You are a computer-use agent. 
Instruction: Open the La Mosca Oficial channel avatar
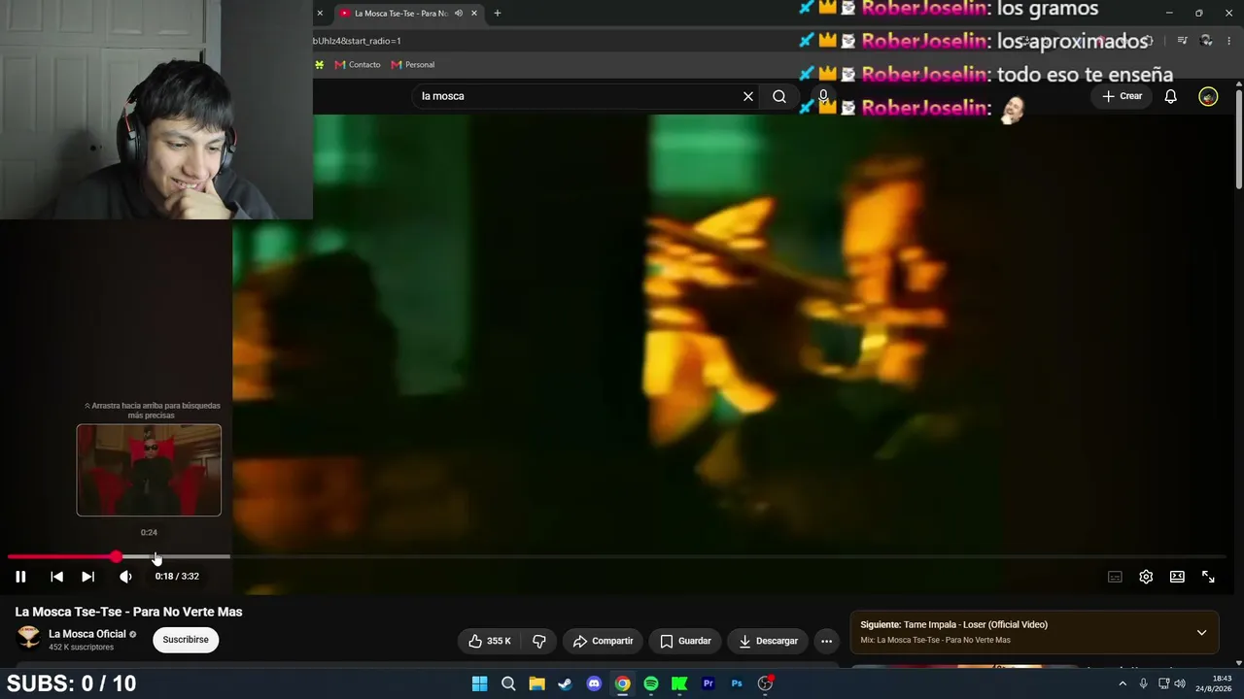coord(29,637)
